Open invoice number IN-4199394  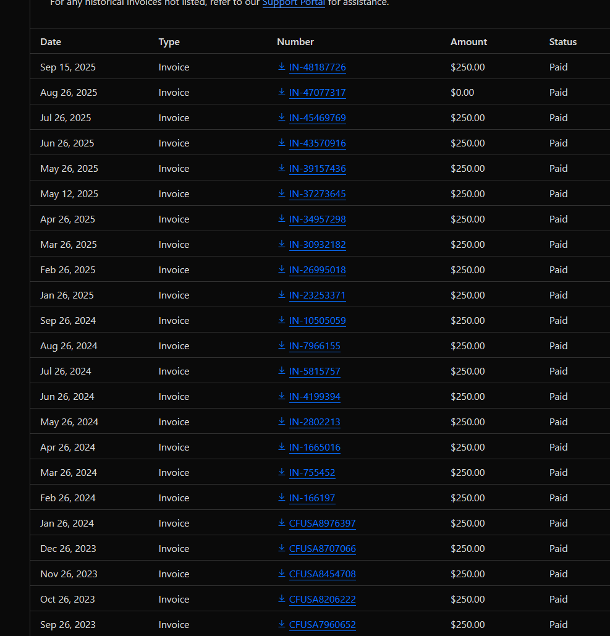click(x=315, y=397)
